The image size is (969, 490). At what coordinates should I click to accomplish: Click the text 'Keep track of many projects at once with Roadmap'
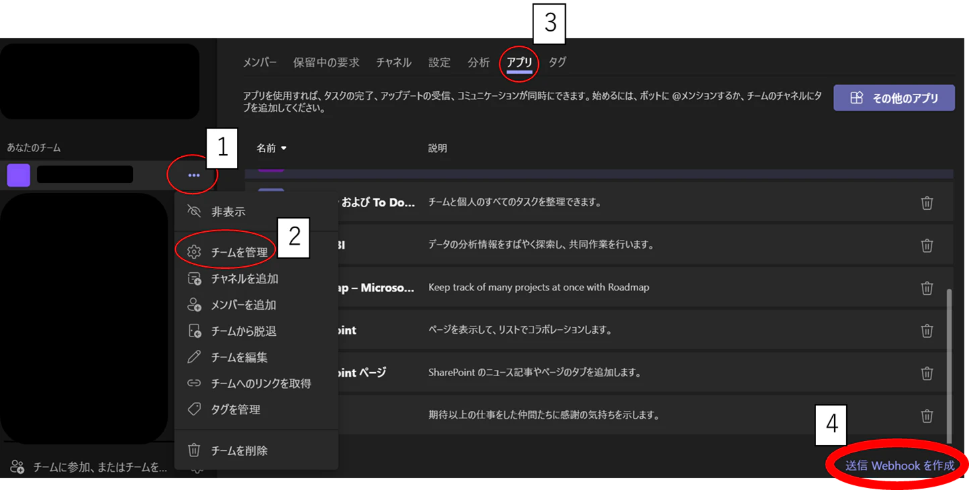(x=539, y=288)
